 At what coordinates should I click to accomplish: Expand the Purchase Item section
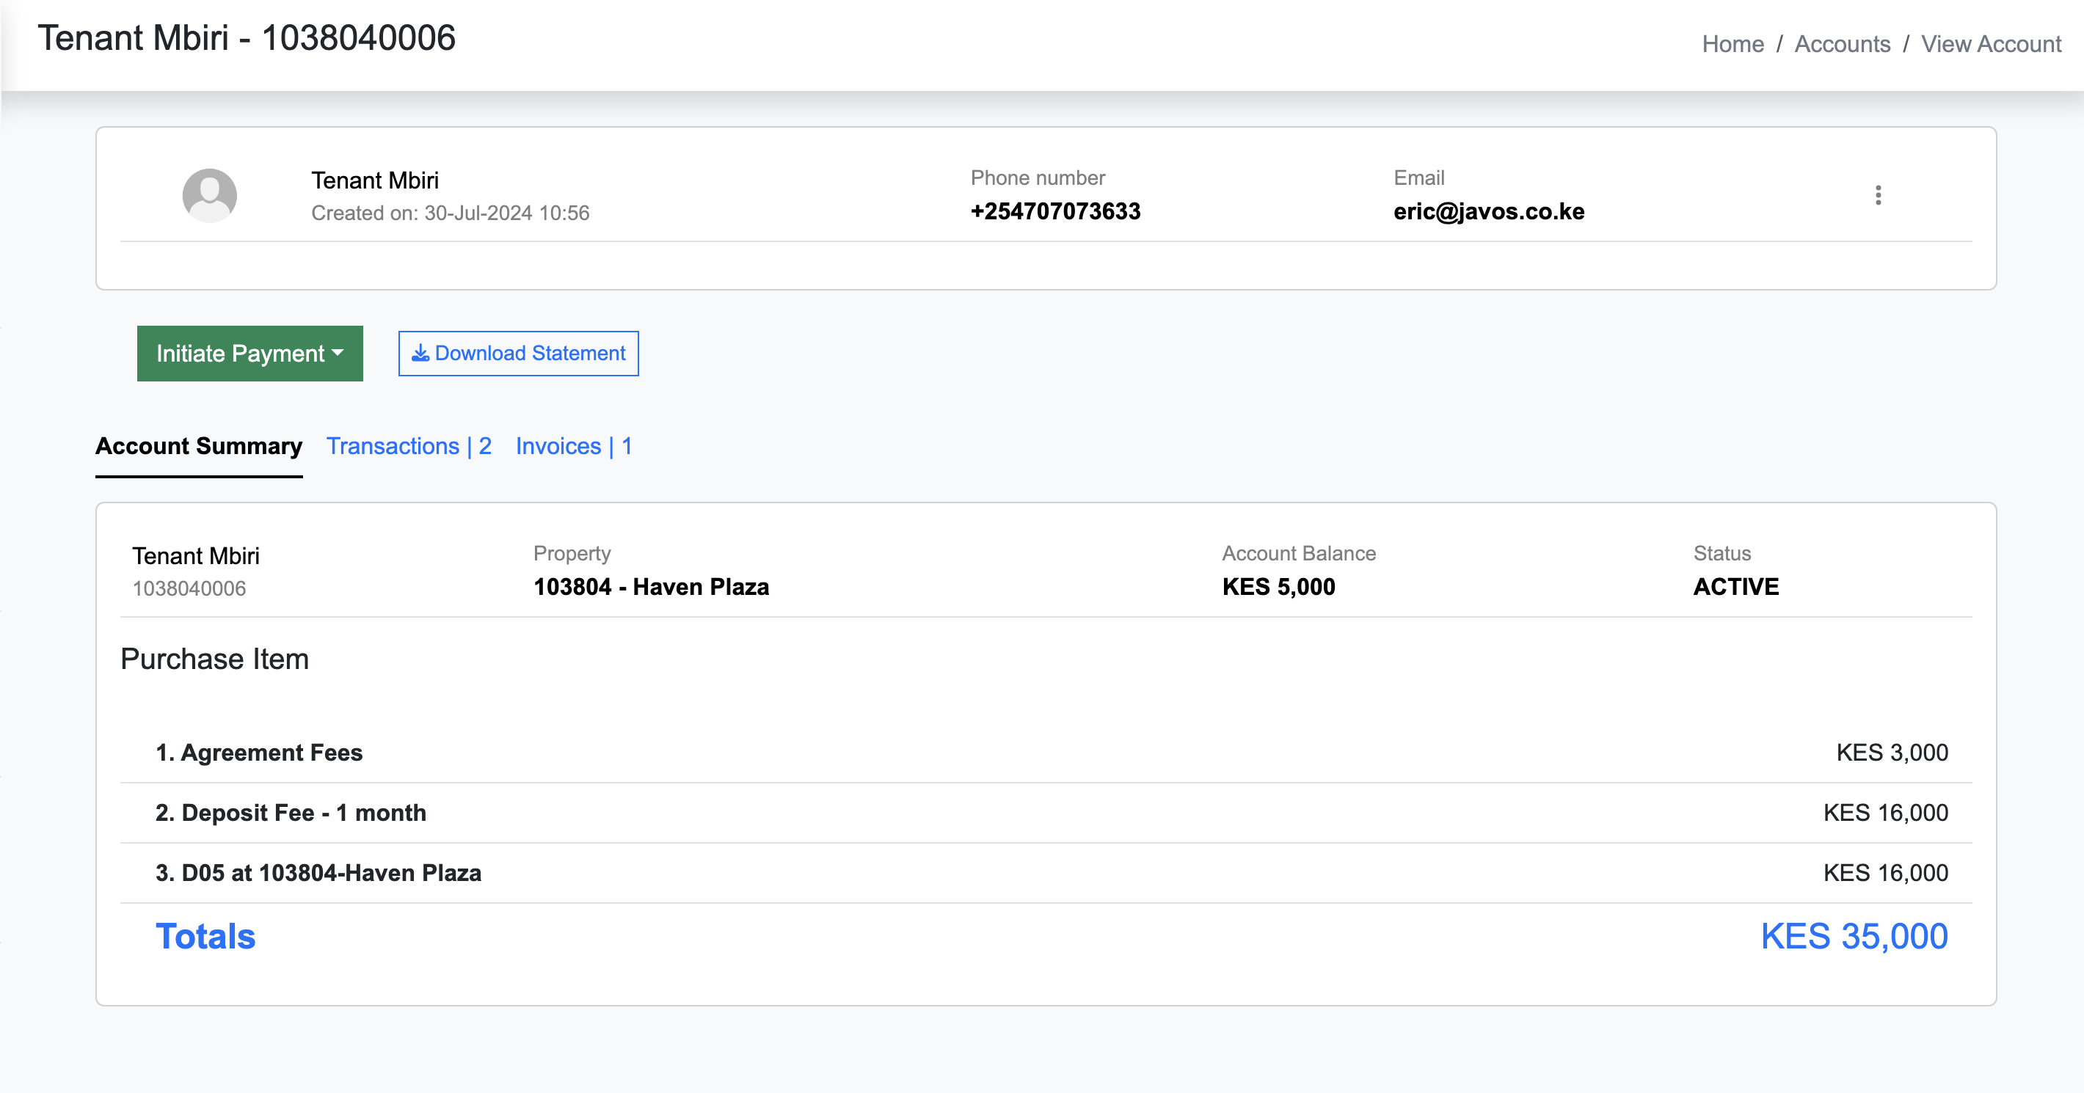(214, 660)
